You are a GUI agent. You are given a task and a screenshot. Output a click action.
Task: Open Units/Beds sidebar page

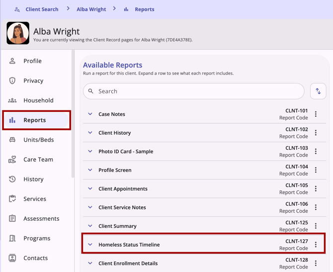pos(36,140)
